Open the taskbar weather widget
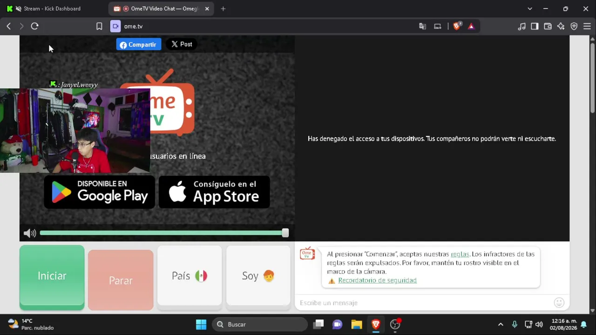 [x=31, y=324]
